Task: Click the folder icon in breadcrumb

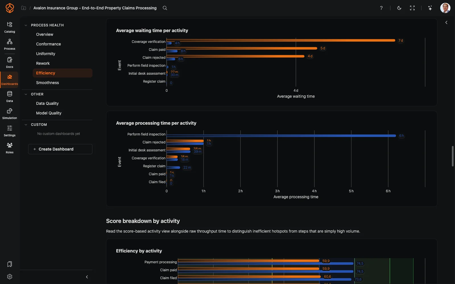Action: tap(24, 8)
